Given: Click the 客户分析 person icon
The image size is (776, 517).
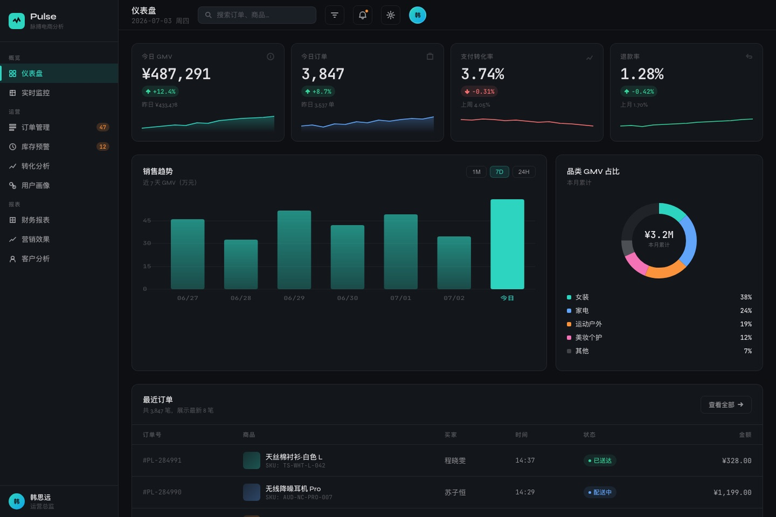Looking at the screenshot, I should (13, 259).
